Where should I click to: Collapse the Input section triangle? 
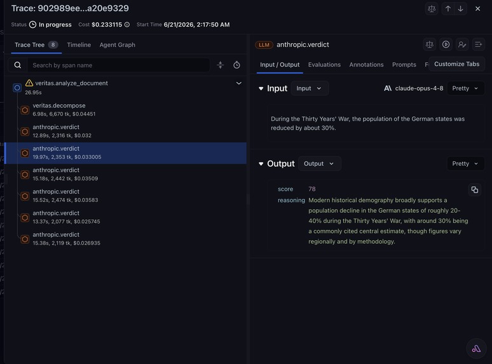point(261,88)
